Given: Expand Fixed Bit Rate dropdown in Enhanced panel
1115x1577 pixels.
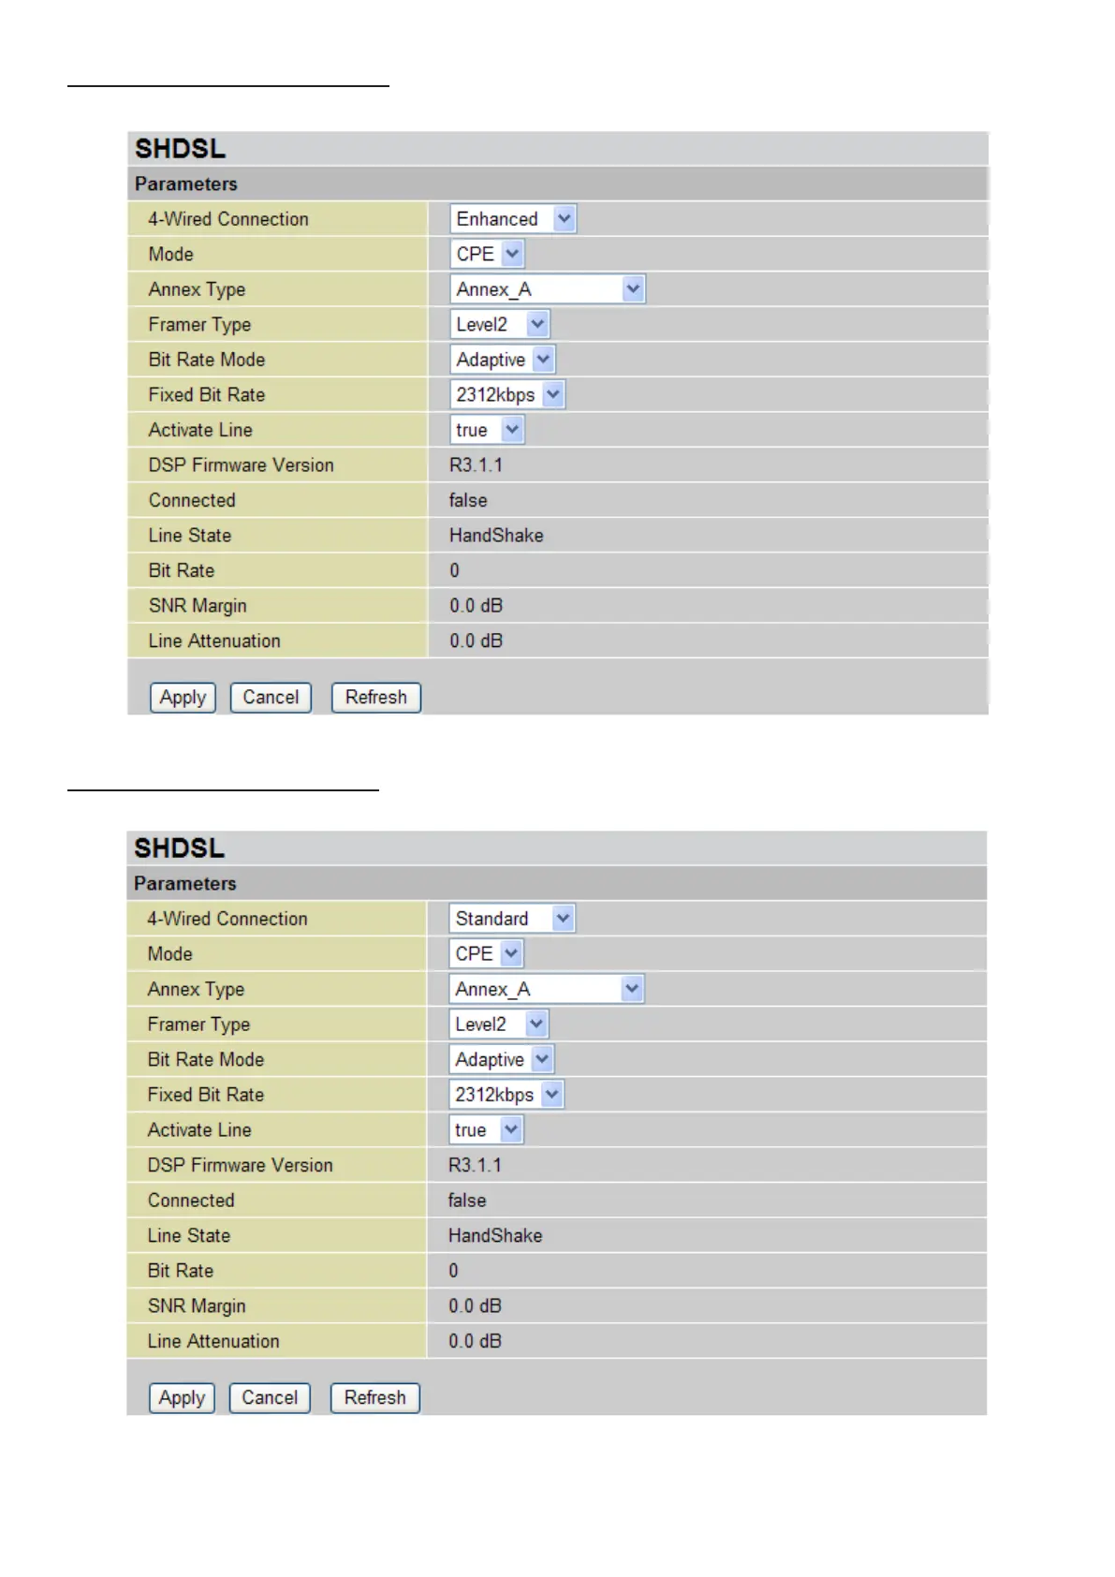Looking at the screenshot, I should [507, 395].
